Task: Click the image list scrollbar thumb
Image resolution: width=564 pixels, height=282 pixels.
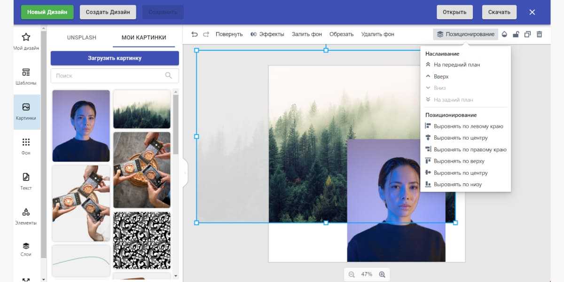Action: pos(176,125)
